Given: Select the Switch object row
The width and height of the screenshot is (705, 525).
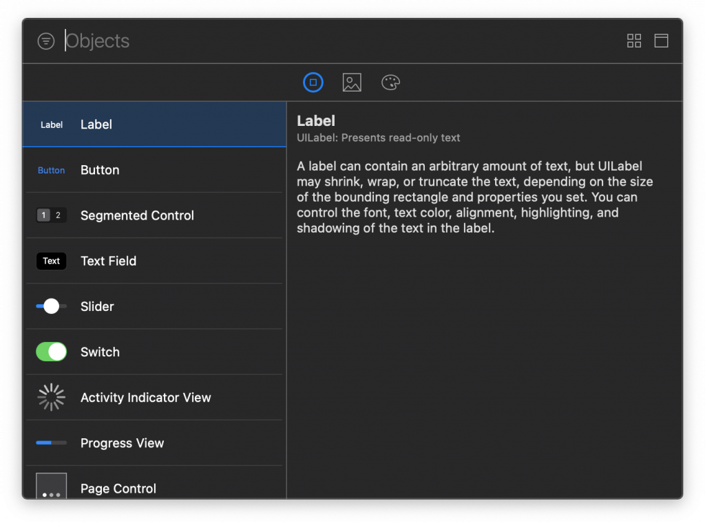Looking at the screenshot, I should 154,352.
